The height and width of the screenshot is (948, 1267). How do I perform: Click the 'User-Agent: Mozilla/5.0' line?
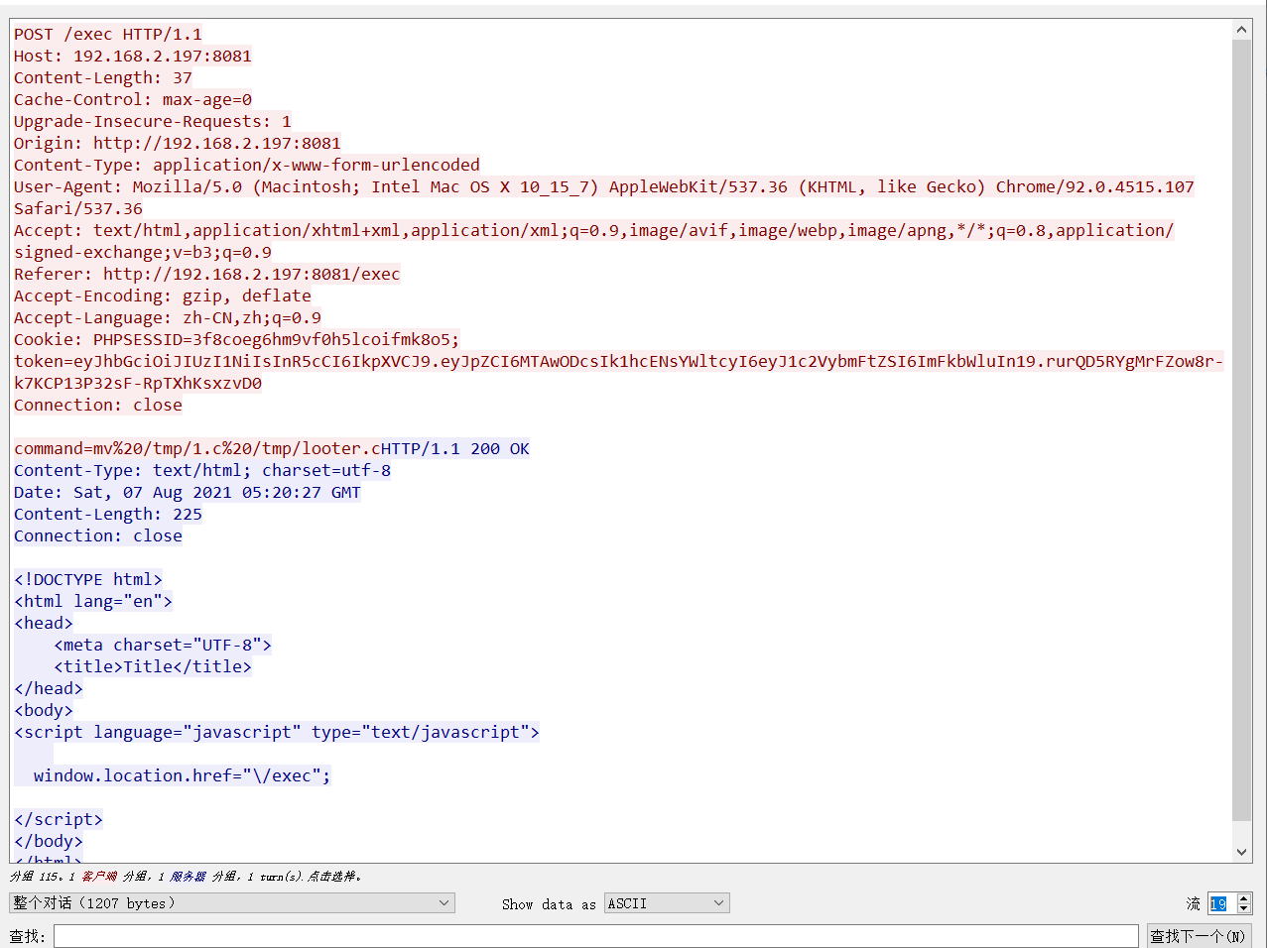[604, 186]
